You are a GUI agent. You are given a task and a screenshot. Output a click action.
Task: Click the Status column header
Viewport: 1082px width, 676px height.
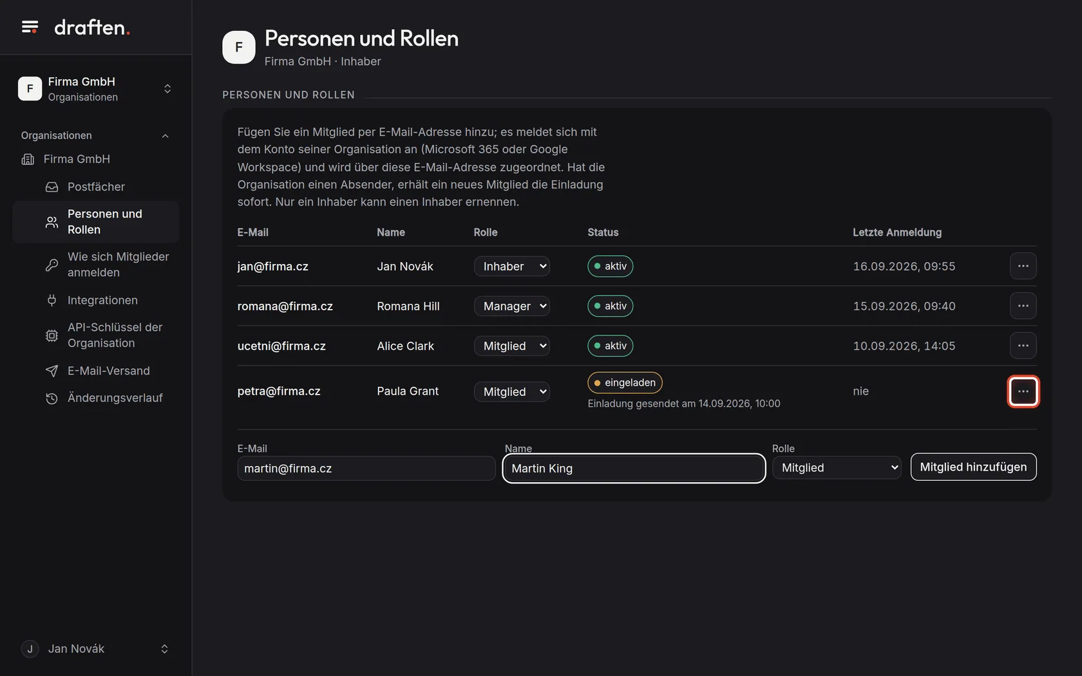(603, 232)
